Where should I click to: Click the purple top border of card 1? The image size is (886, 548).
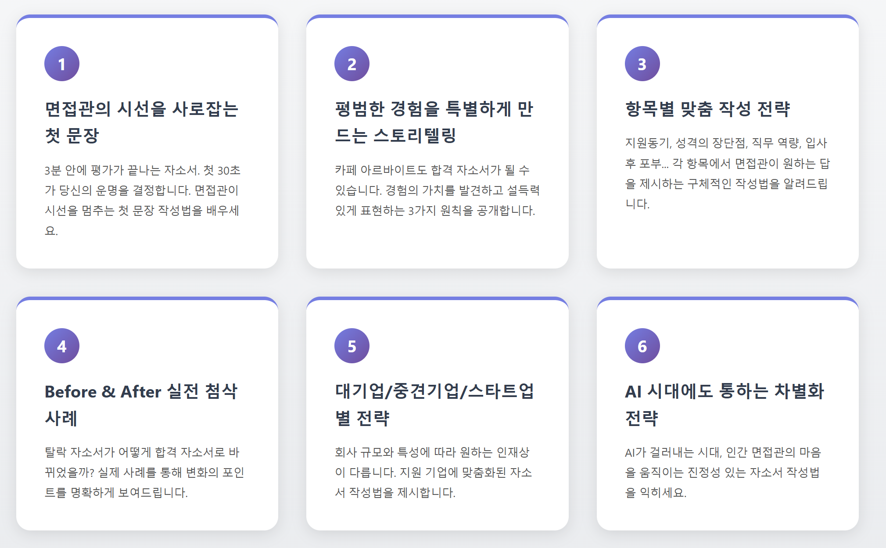(147, 16)
